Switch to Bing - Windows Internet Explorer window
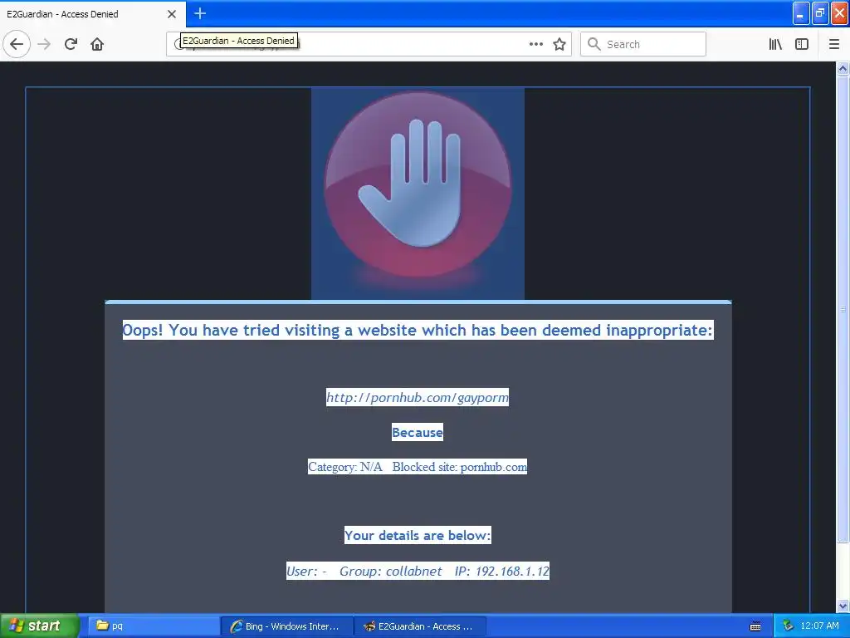The image size is (850, 638). 286,626
